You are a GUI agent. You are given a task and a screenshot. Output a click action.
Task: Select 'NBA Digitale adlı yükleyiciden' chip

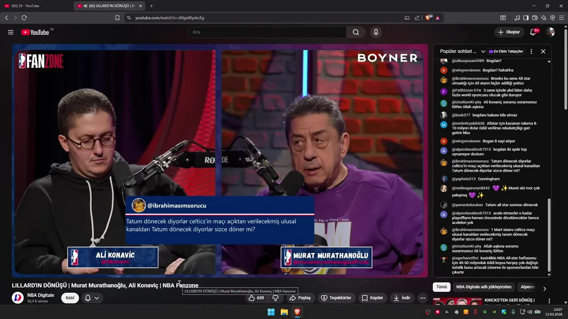coord(484,287)
